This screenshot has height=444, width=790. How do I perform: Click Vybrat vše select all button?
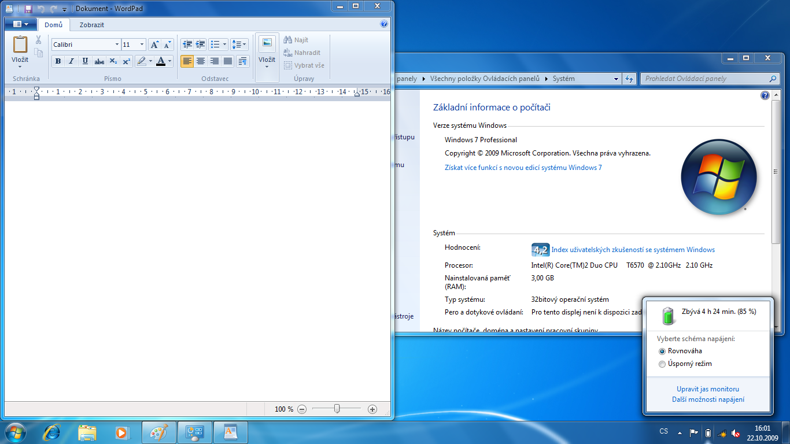pos(304,65)
